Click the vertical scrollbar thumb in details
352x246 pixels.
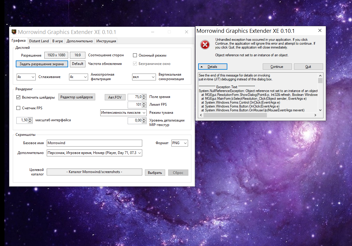click(320, 80)
